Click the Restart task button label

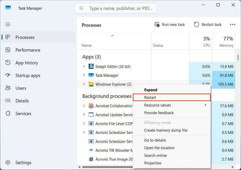212,25
